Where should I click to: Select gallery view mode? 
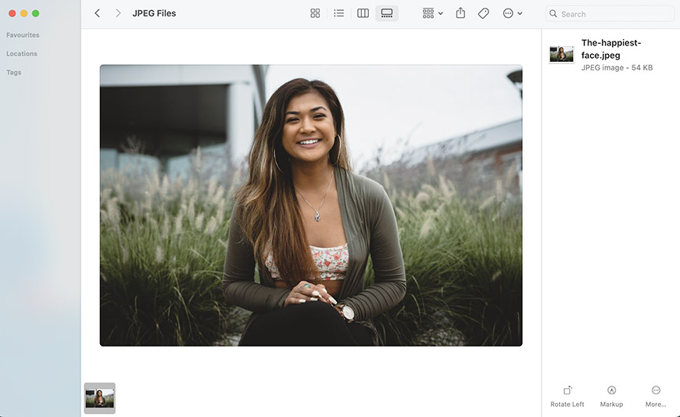386,13
